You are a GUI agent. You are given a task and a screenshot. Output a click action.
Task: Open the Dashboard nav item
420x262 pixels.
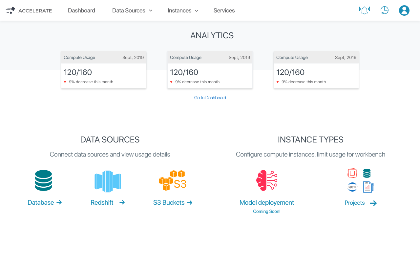tap(81, 10)
